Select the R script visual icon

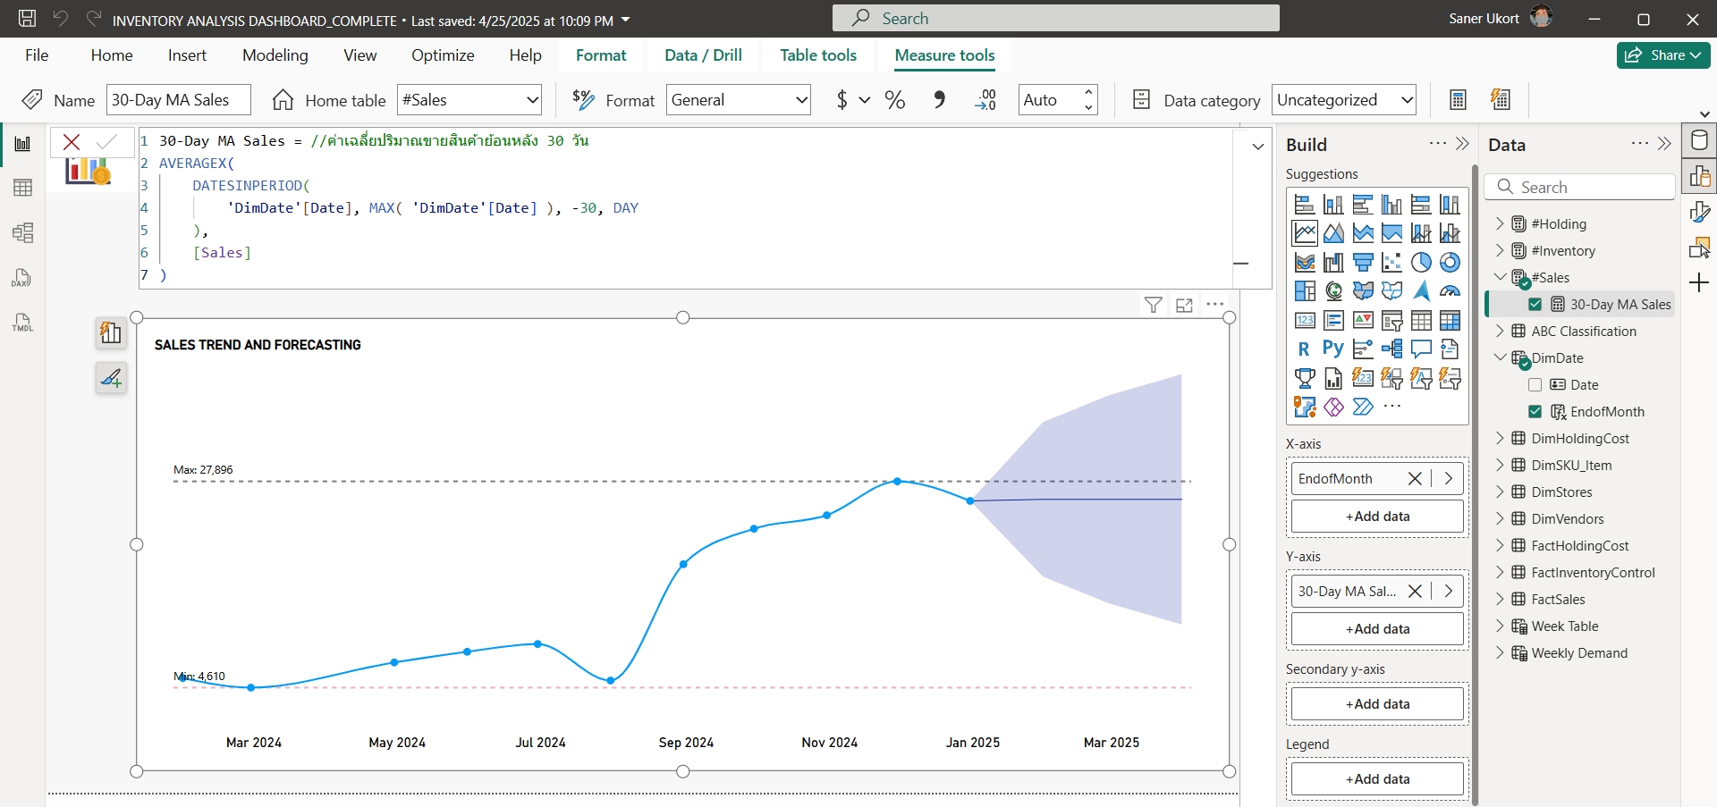[x=1304, y=349]
